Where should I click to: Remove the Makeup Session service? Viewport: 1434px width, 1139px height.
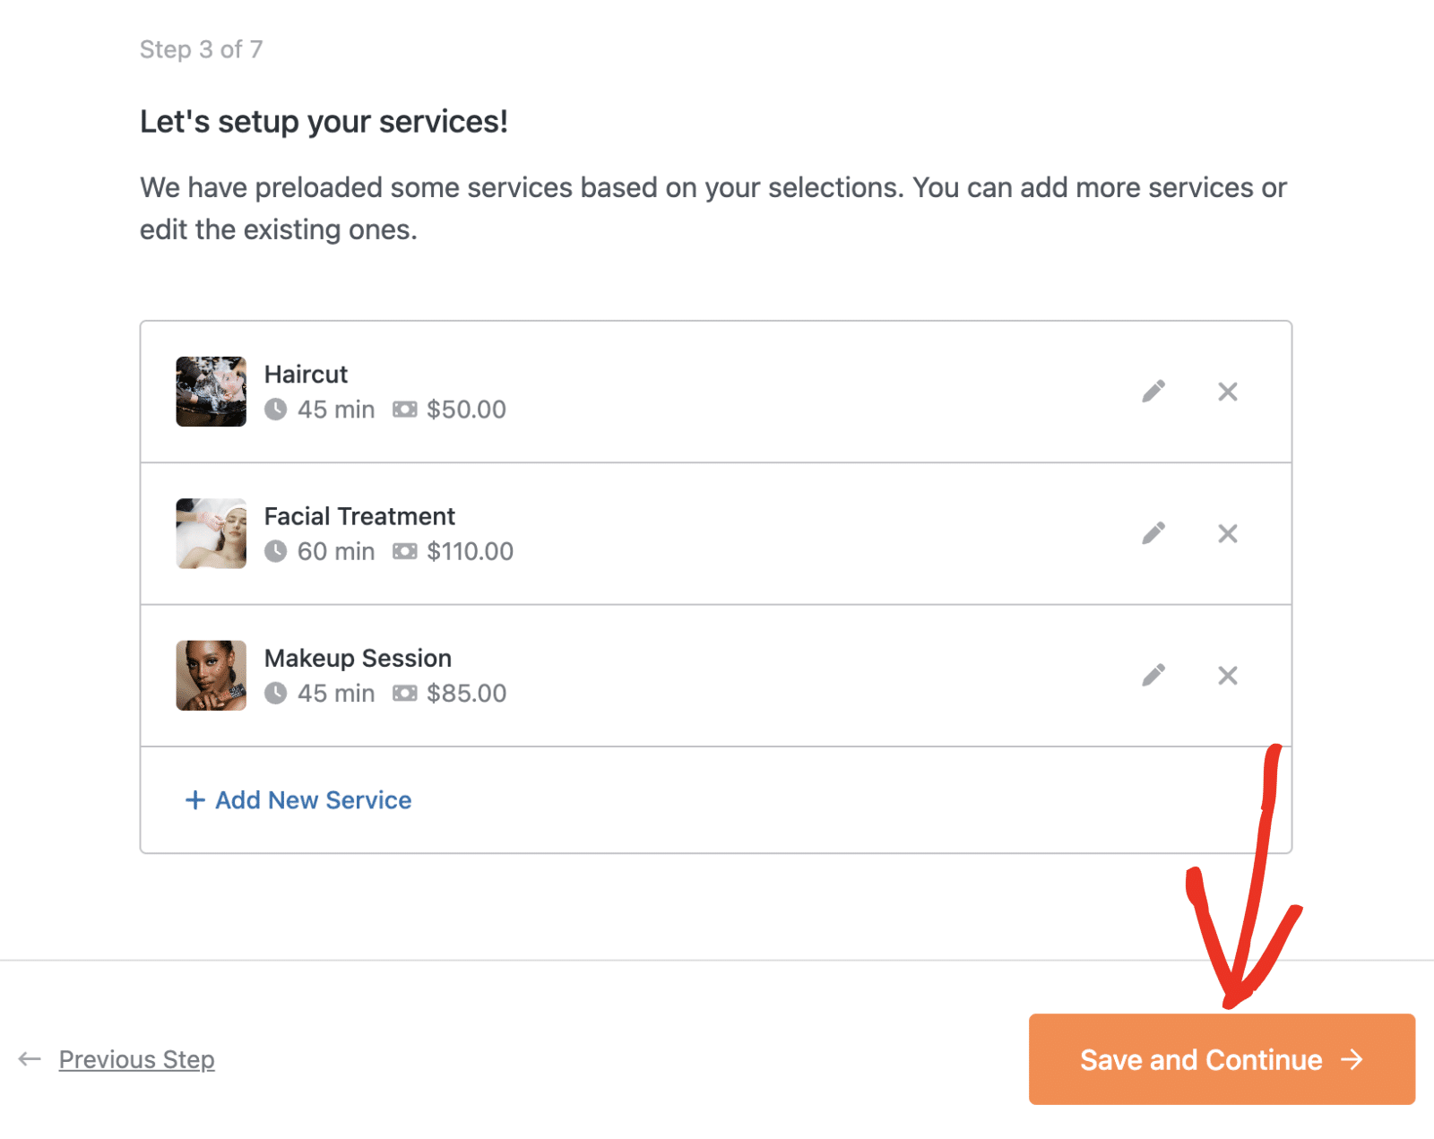click(x=1228, y=675)
